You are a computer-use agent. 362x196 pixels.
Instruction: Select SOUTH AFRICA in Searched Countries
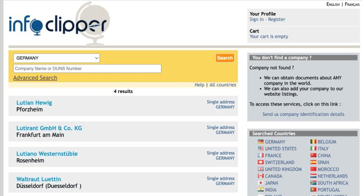pos(333,183)
